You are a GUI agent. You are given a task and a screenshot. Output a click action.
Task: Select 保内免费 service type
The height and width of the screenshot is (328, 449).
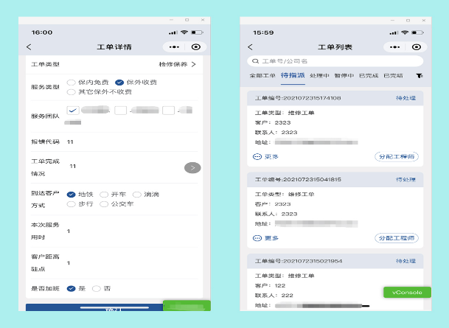pos(71,83)
